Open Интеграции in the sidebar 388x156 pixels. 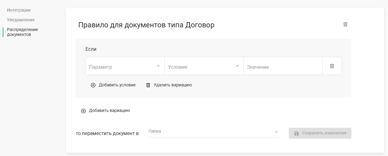coord(19,10)
